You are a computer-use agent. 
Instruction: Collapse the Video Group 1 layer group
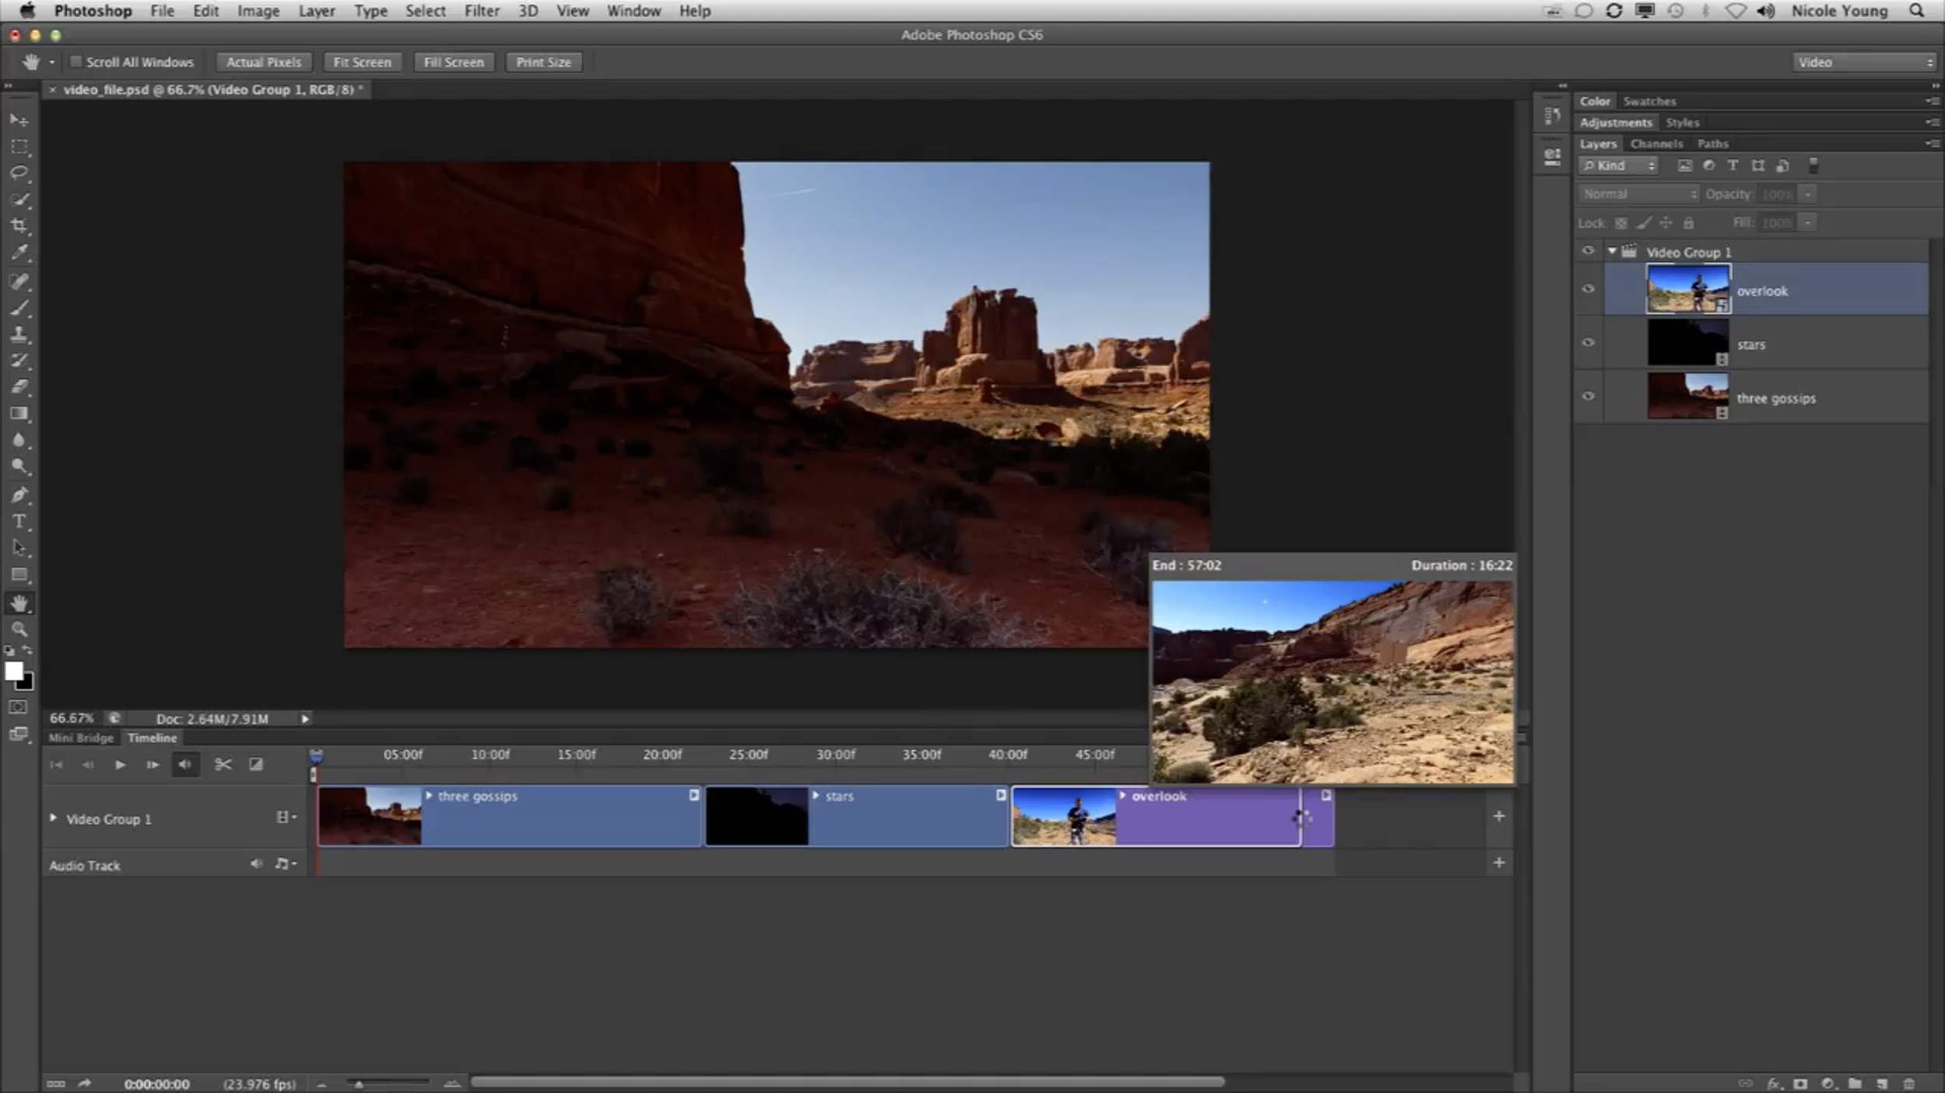pos(1612,251)
